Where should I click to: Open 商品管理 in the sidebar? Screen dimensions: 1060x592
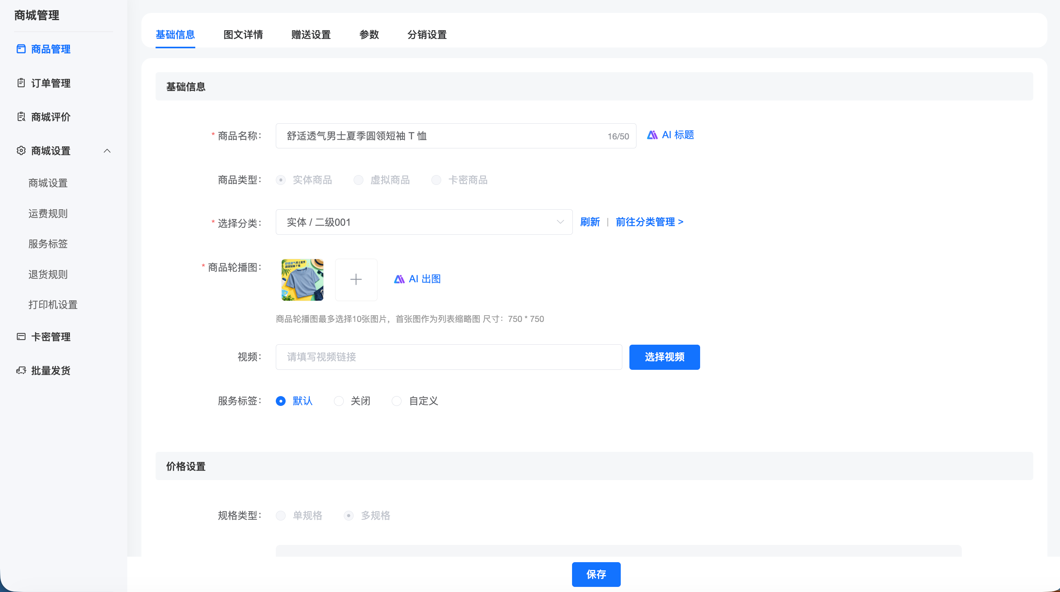pos(51,49)
